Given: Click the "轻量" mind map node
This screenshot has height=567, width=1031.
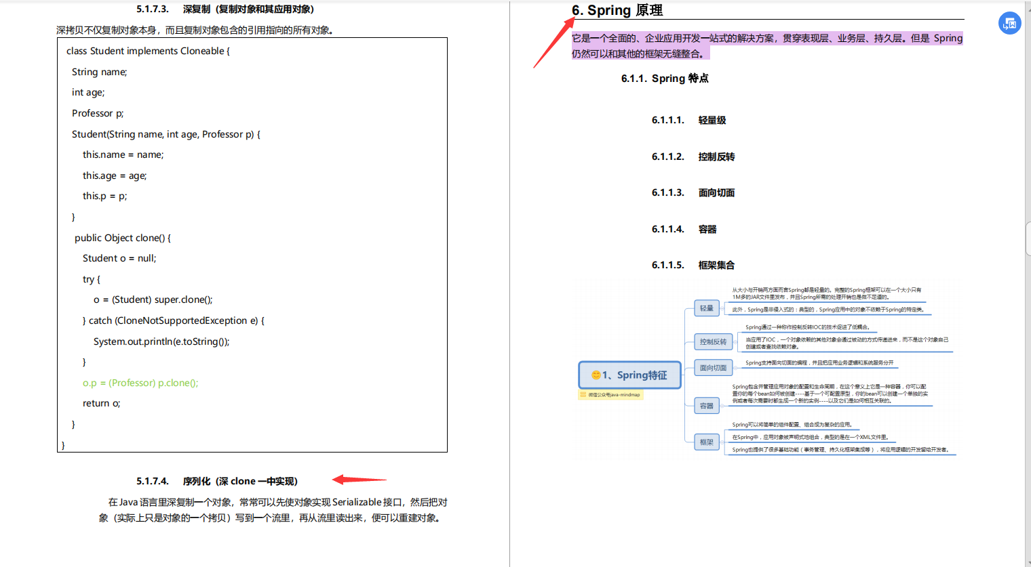Looking at the screenshot, I should coord(707,308).
